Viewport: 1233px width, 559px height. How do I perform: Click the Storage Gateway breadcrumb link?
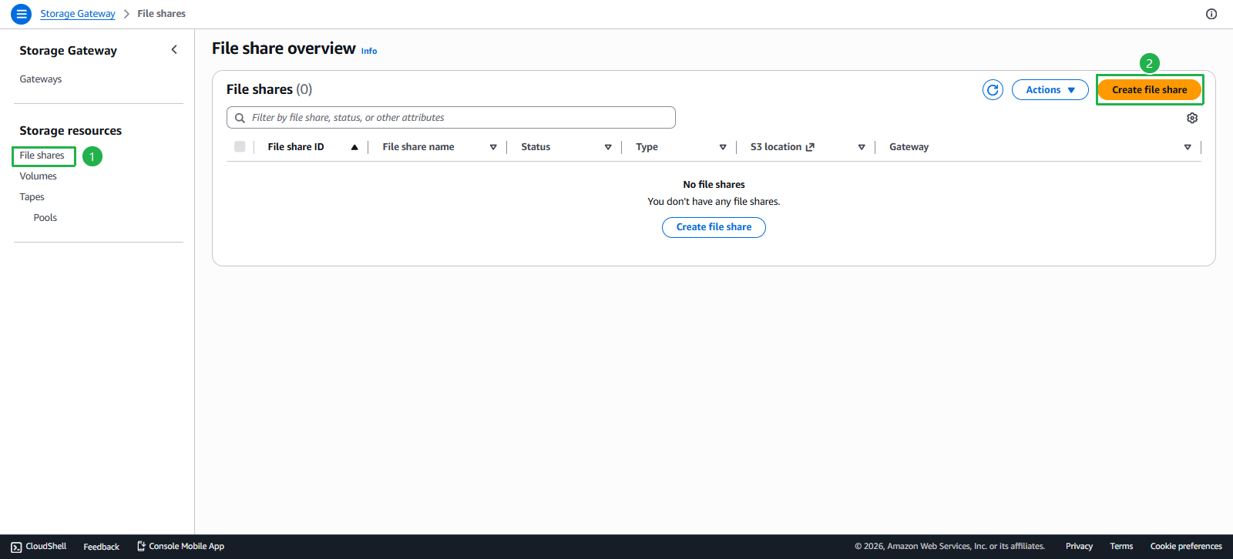coord(78,14)
